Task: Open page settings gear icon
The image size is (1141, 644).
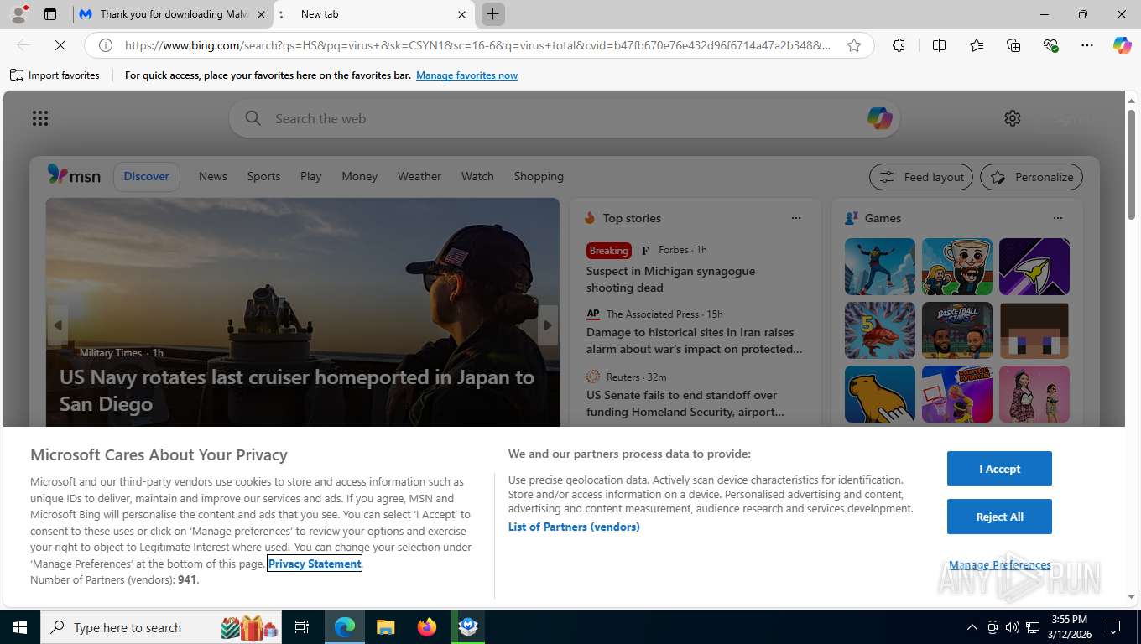Action: (x=1013, y=118)
